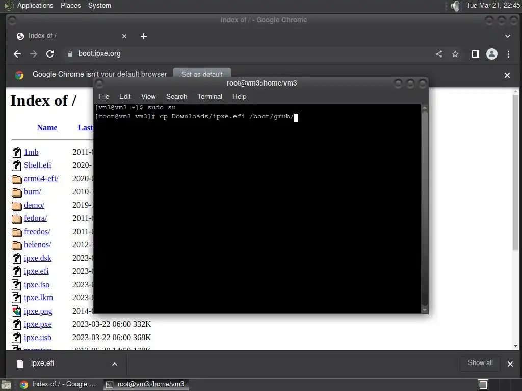Open the 1mb file link
Screen dimensions: 522x391
pyautogui.click(x=31, y=152)
